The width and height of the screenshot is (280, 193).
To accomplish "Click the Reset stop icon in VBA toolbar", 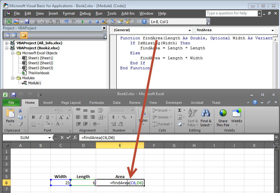I will [97, 22].
